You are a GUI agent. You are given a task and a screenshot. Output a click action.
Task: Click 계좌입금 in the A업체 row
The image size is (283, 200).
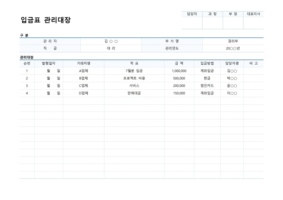point(207,71)
